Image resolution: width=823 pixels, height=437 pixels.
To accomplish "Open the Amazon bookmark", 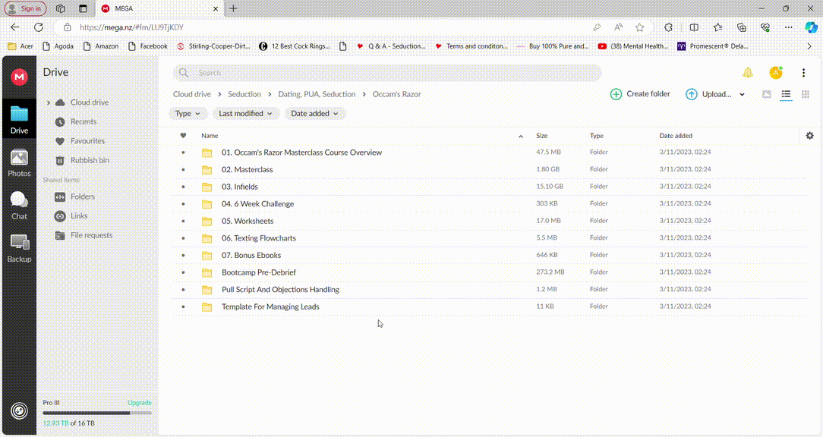I will tap(101, 46).
